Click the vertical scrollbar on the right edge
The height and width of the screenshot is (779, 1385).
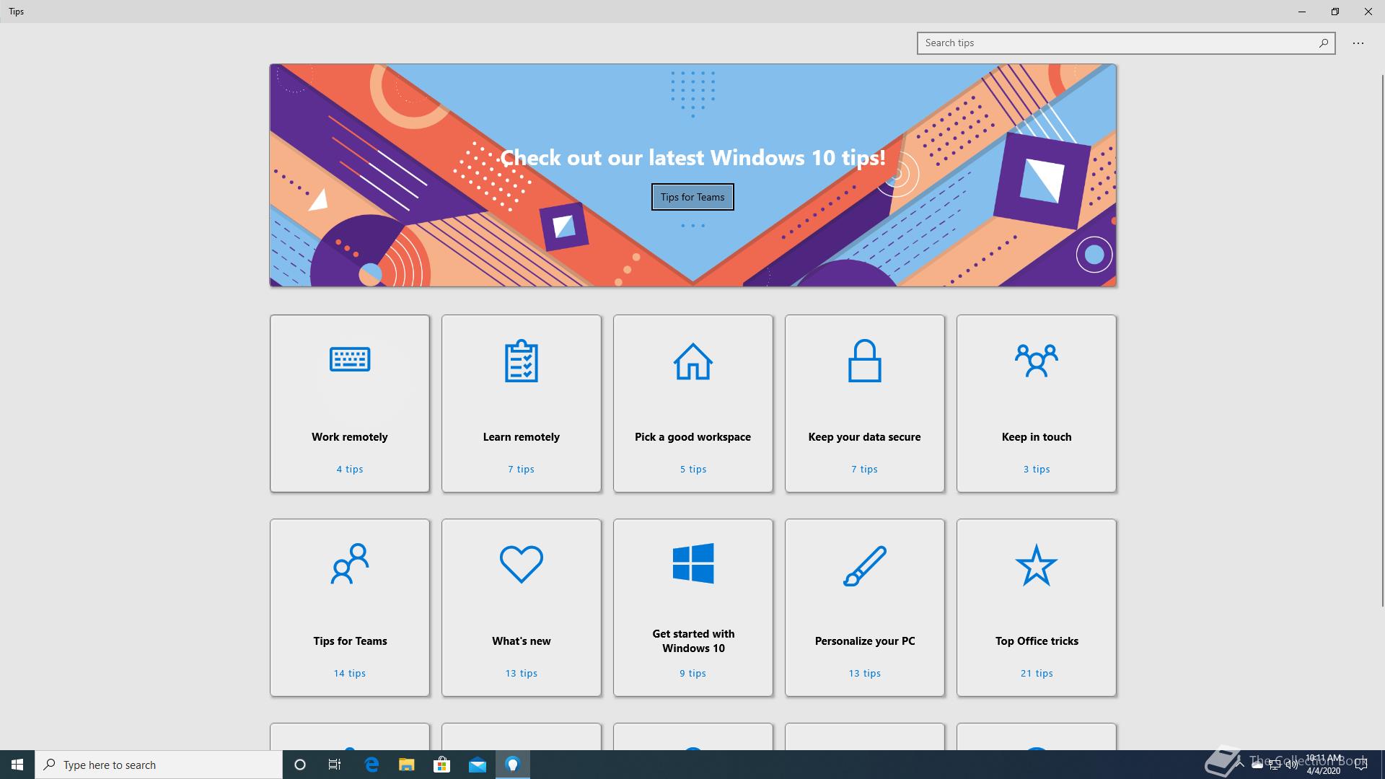tap(1381, 339)
